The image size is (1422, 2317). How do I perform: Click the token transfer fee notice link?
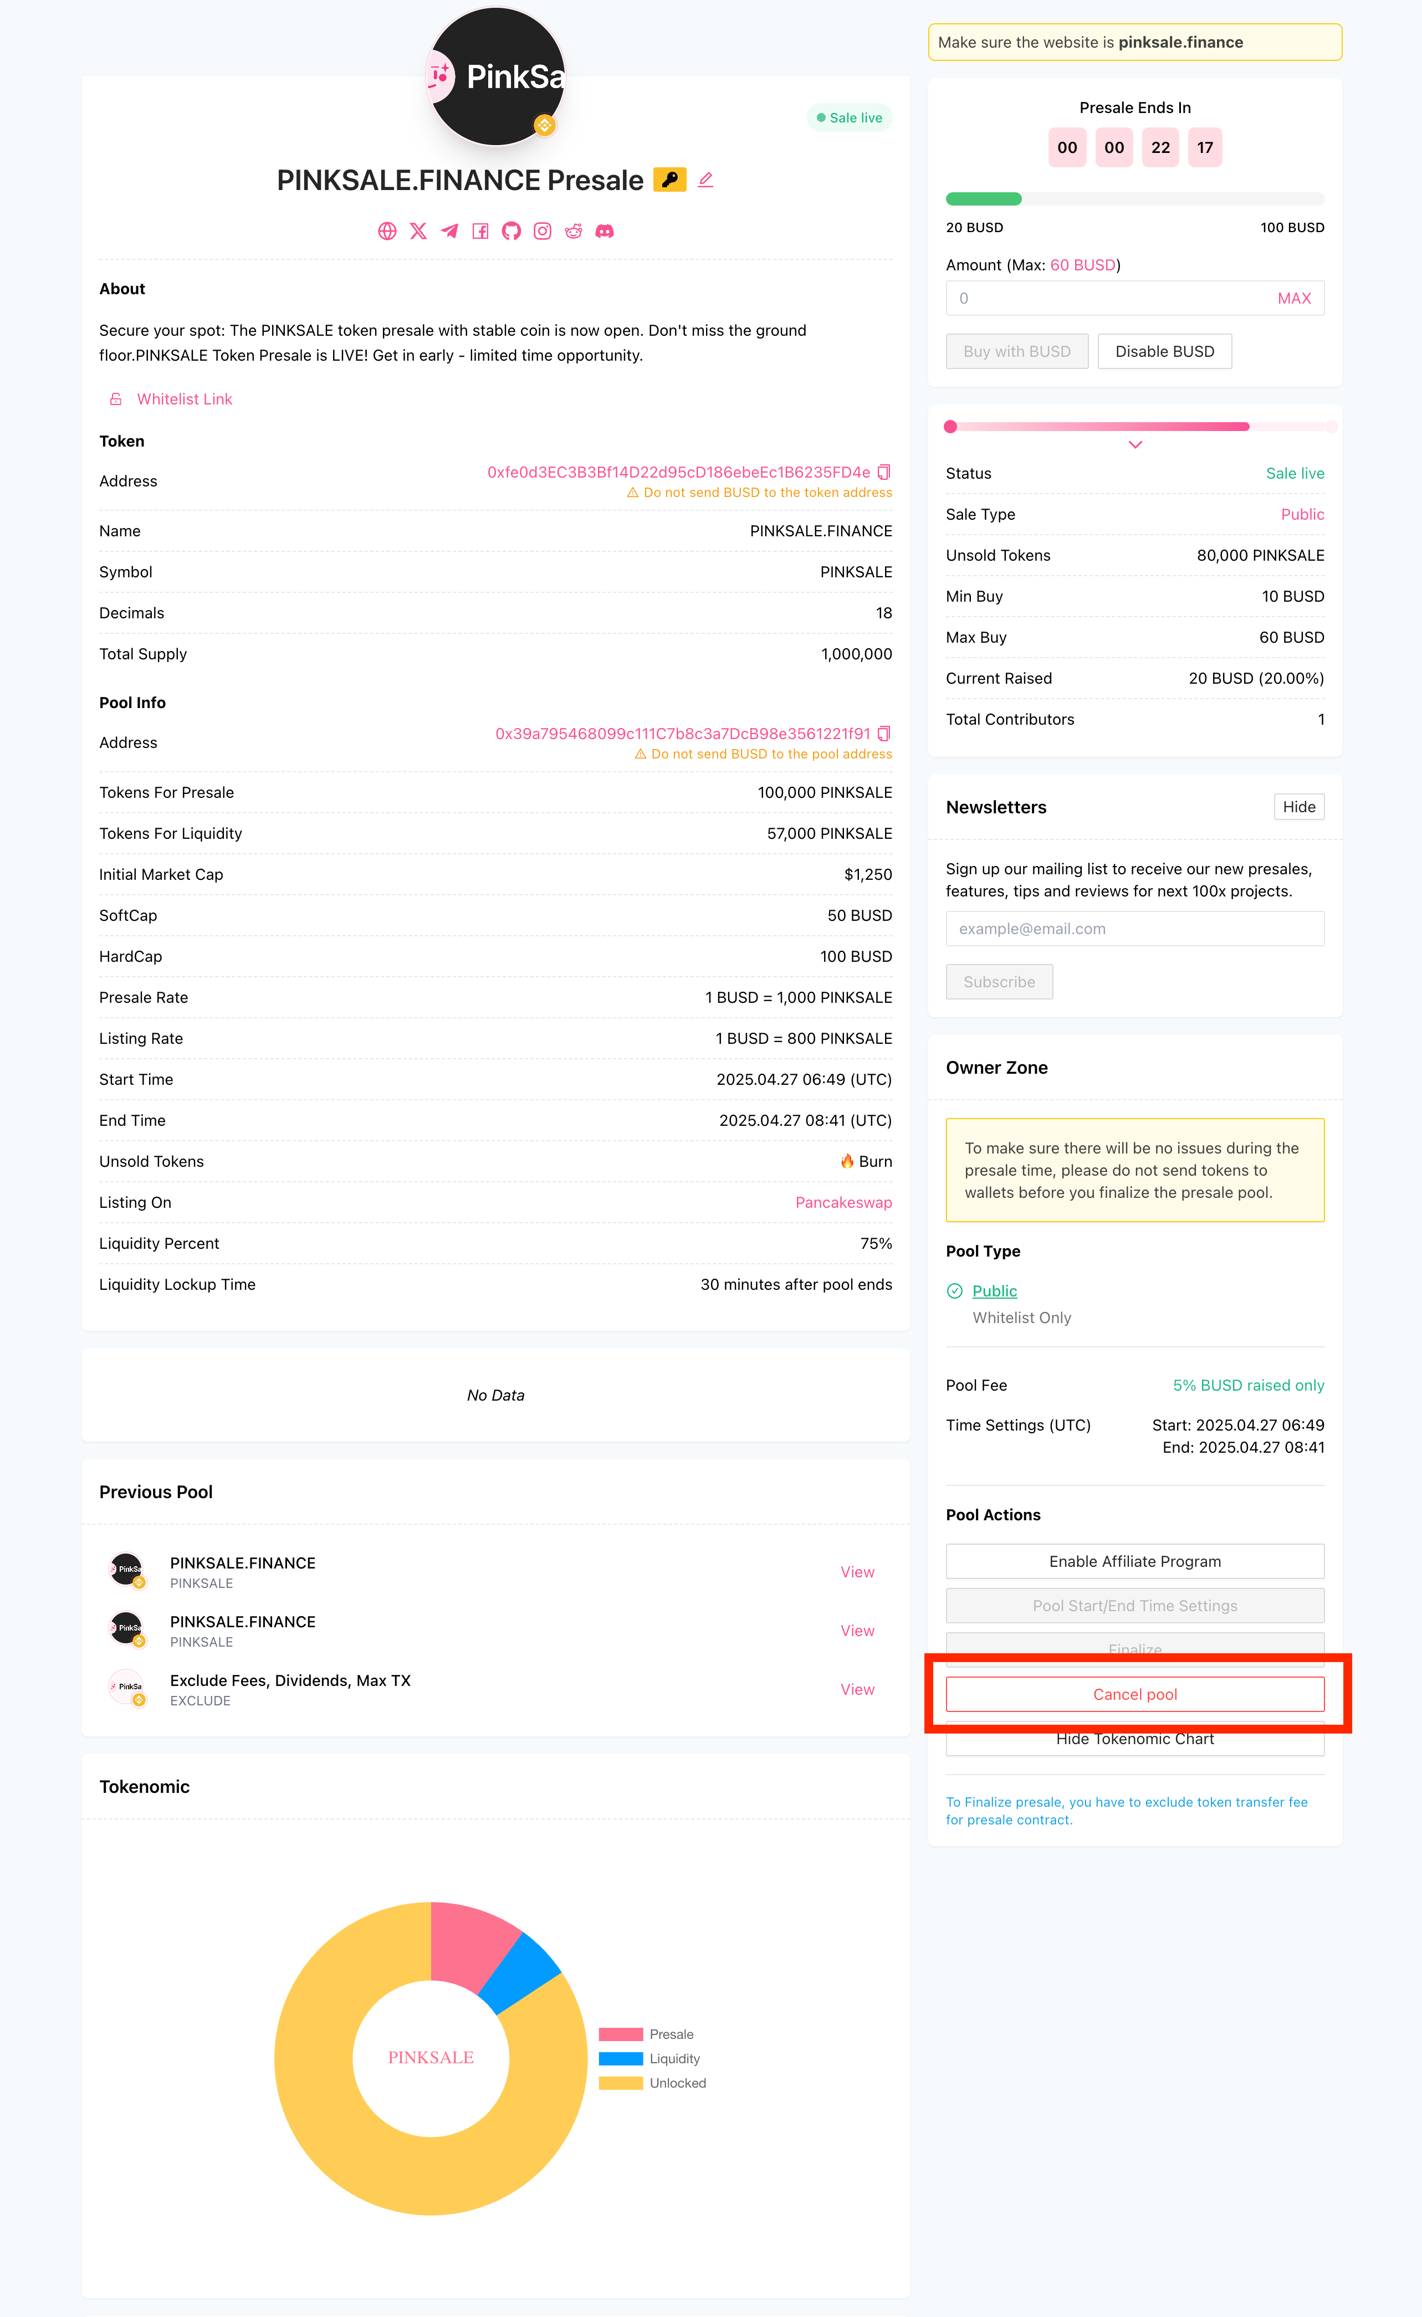coord(1127,1811)
